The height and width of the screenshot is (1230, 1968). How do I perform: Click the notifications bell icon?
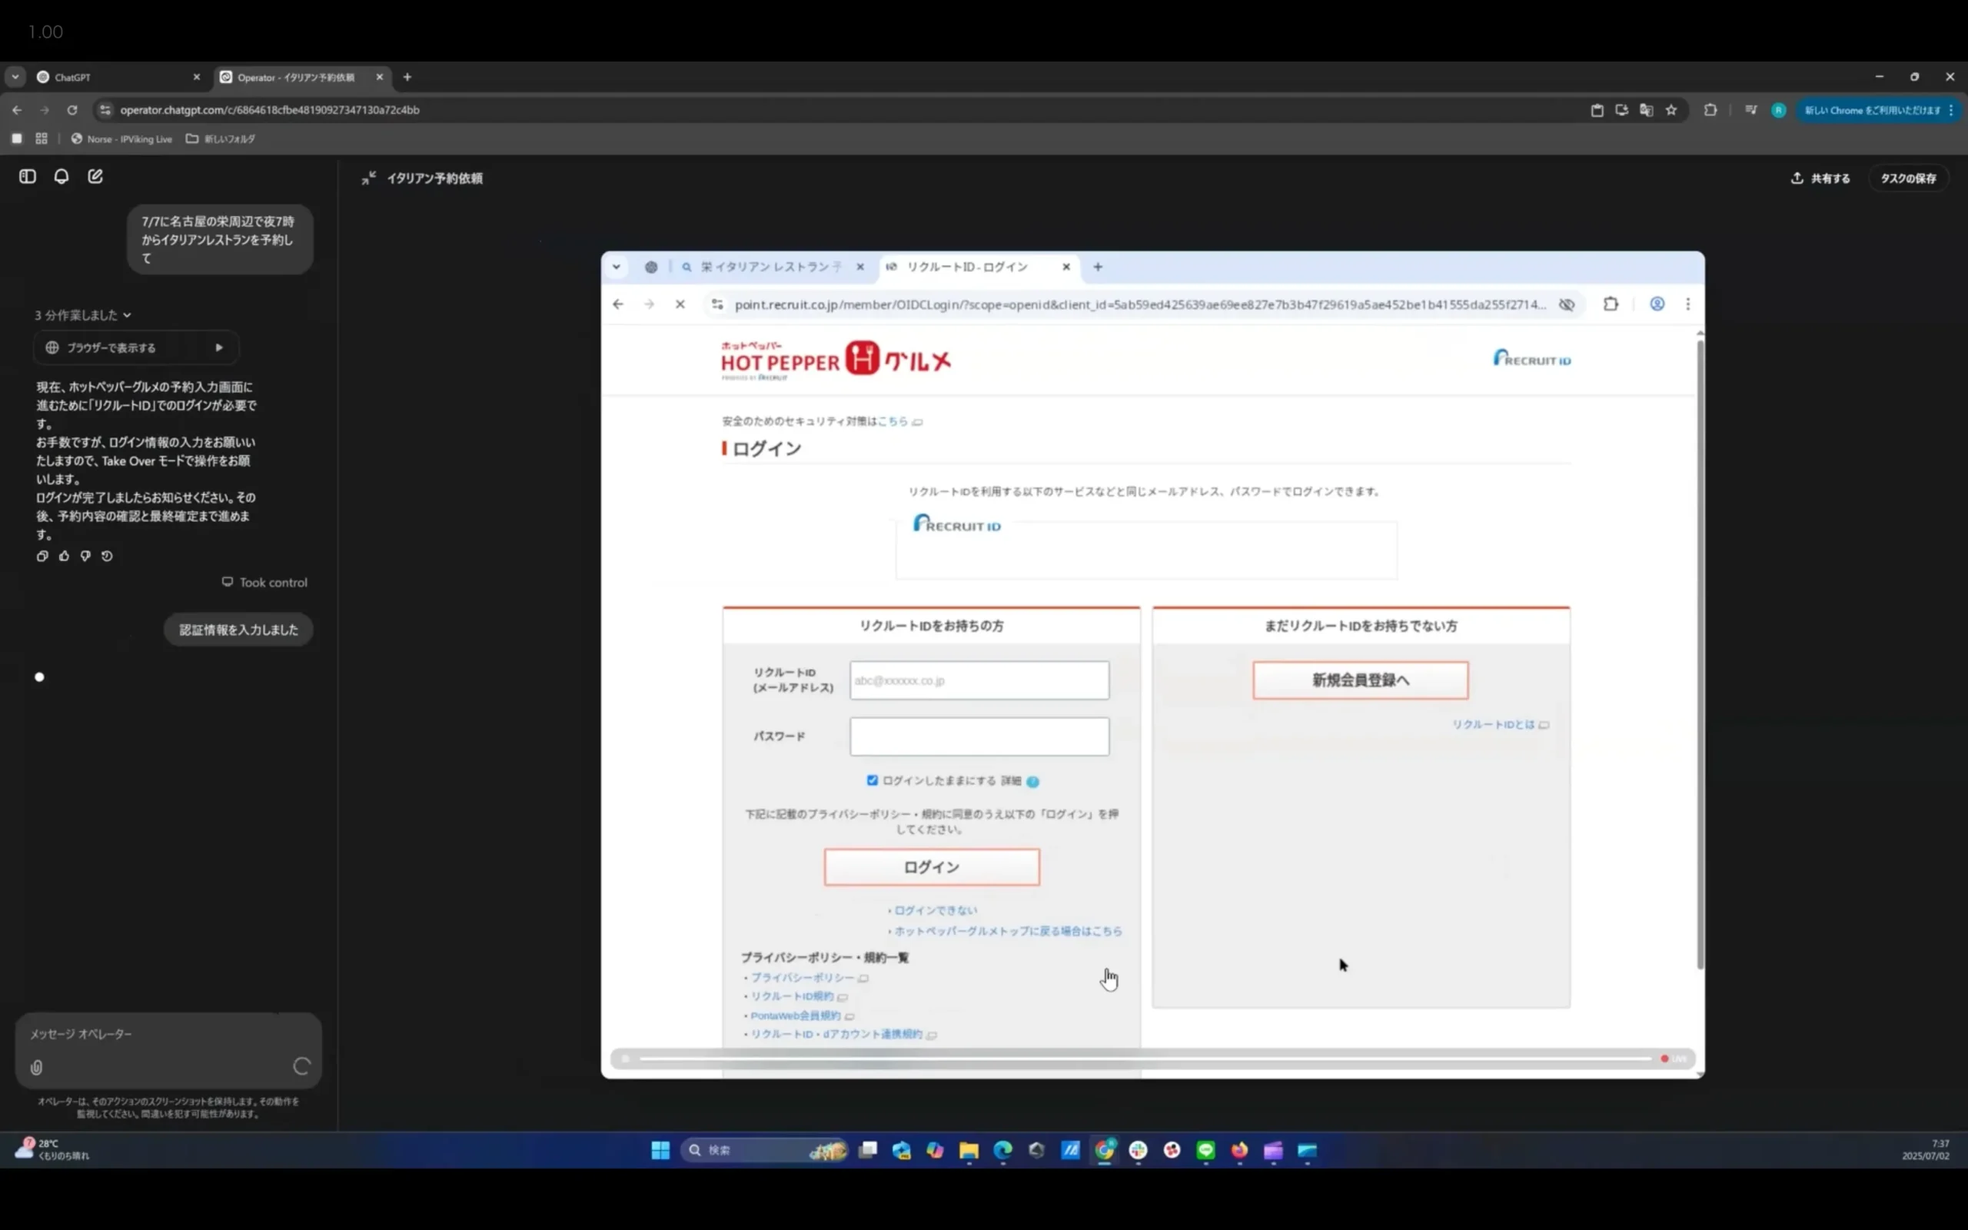coord(61,177)
